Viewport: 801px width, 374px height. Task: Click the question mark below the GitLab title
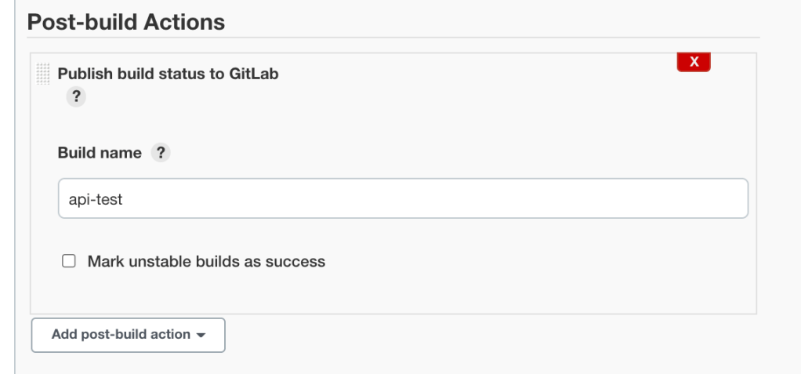click(x=76, y=96)
